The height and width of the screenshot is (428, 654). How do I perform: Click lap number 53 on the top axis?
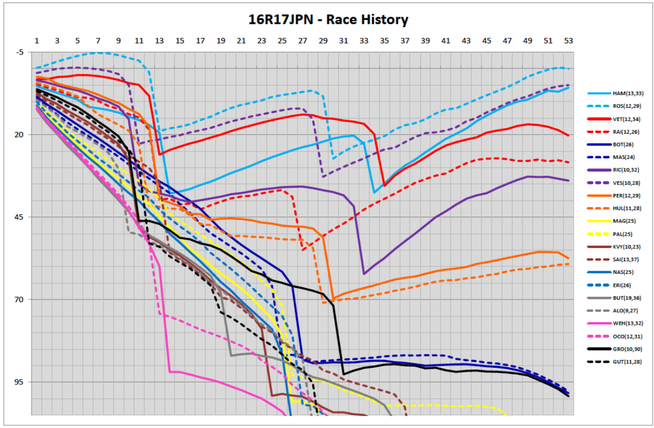(568, 41)
